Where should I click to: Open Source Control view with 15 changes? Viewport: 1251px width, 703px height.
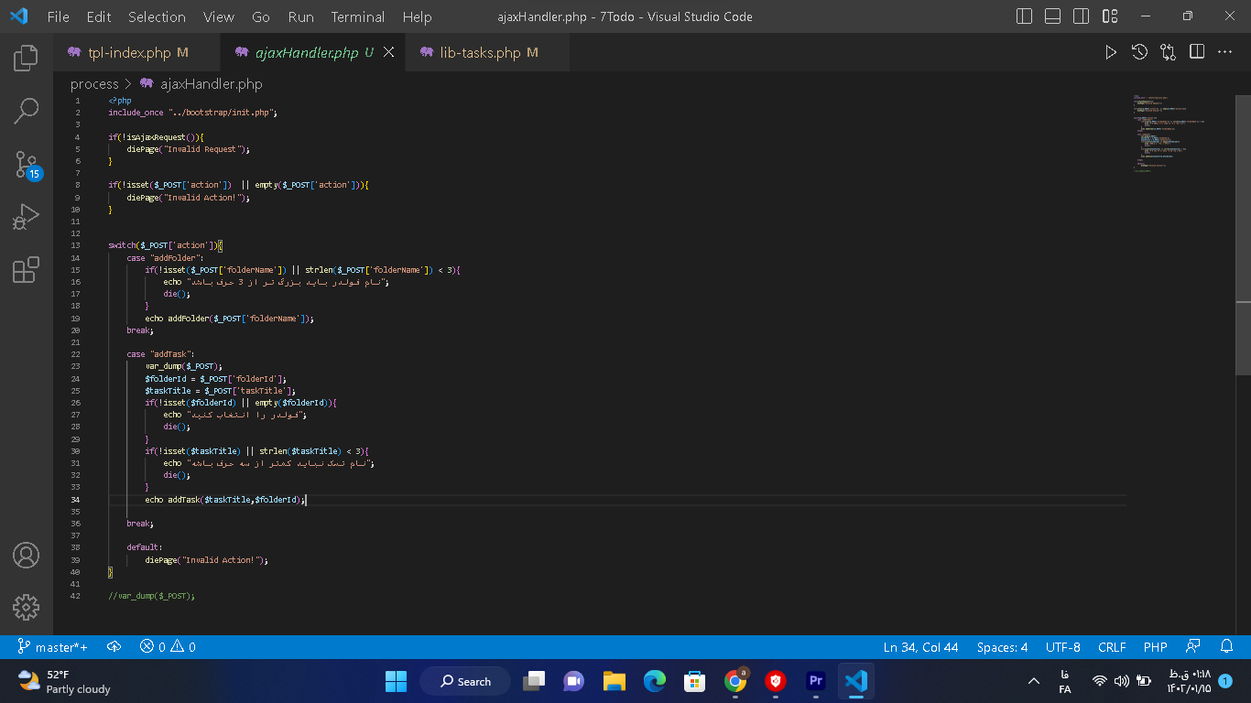(27, 166)
